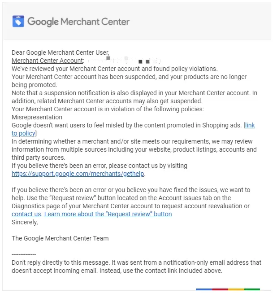
Task: Open the support.google.com/merchants/gethelp link
Action: [x=78, y=174]
